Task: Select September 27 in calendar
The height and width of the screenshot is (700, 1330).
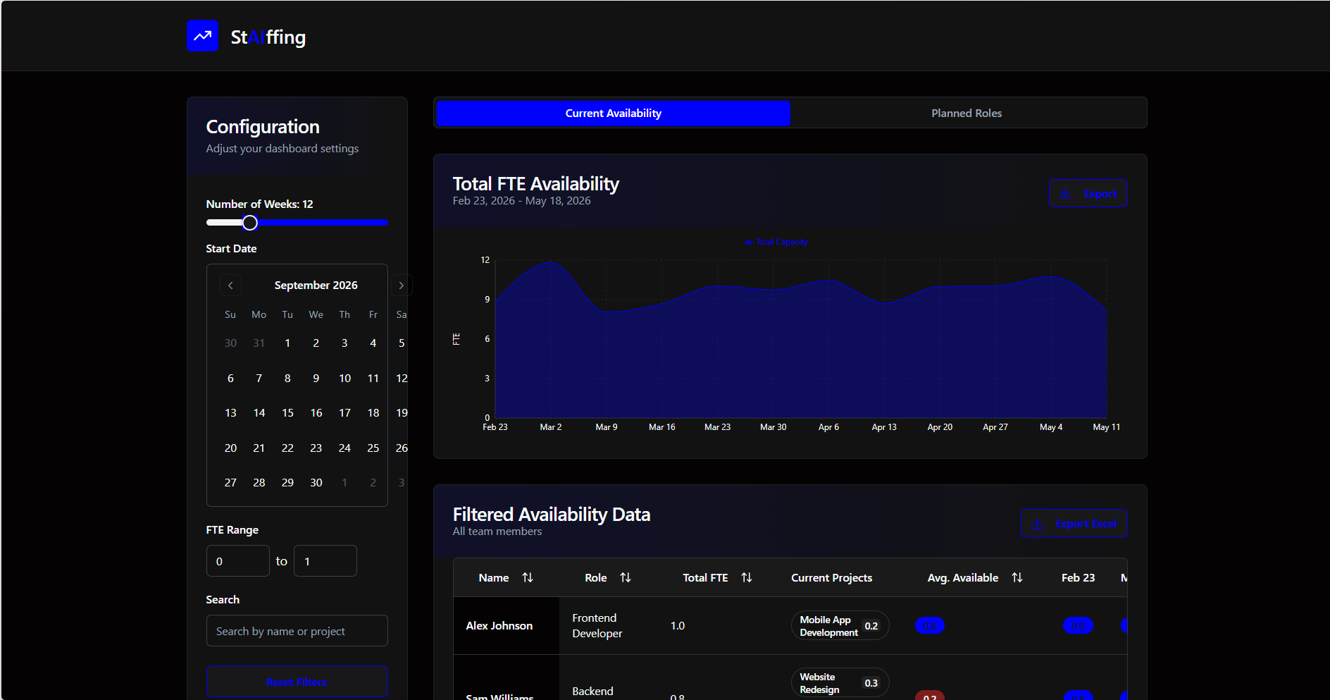Action: (230, 483)
